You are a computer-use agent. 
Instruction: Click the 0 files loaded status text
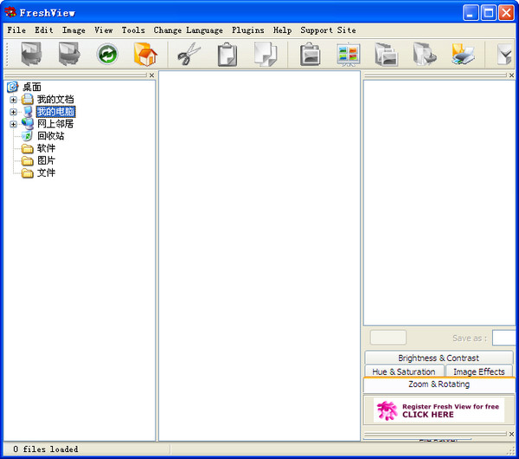point(46,449)
